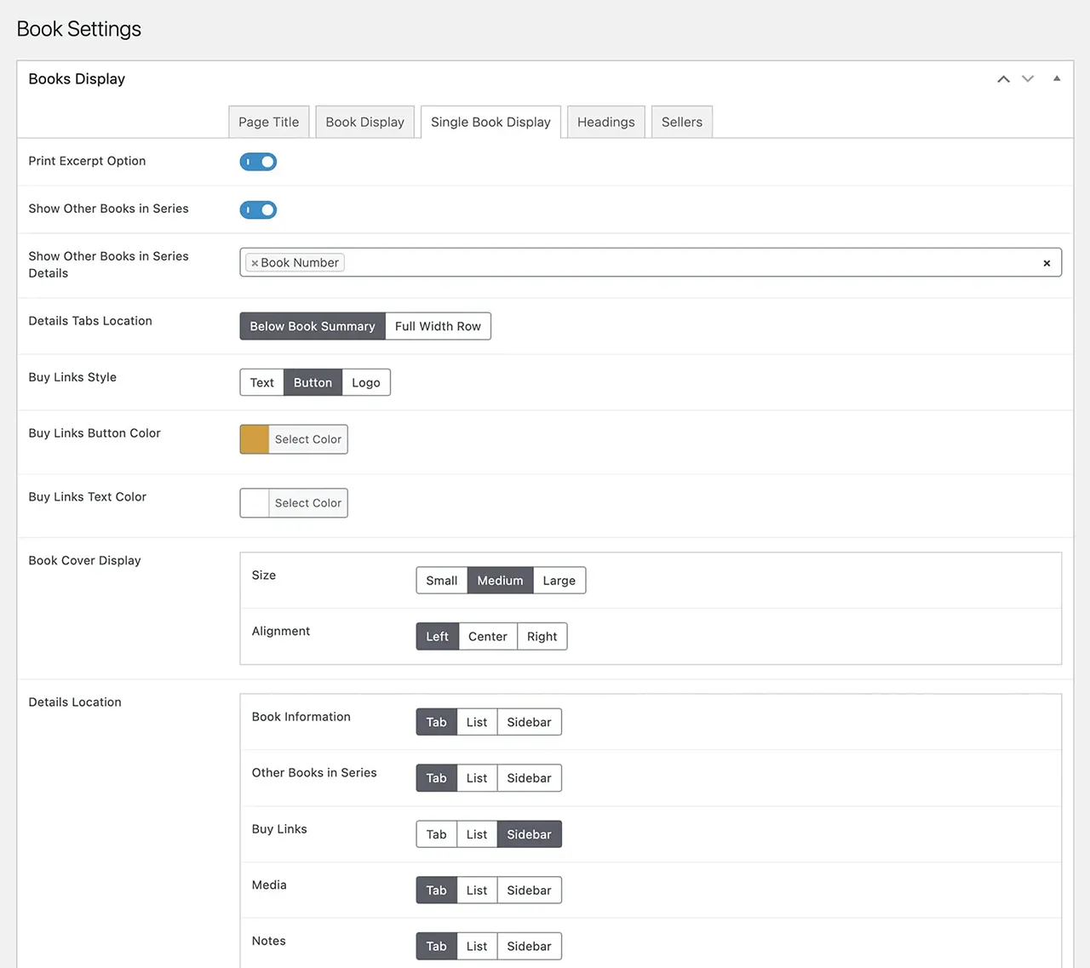The width and height of the screenshot is (1090, 968).
Task: Go to the Book Display tab
Action: [364, 122]
